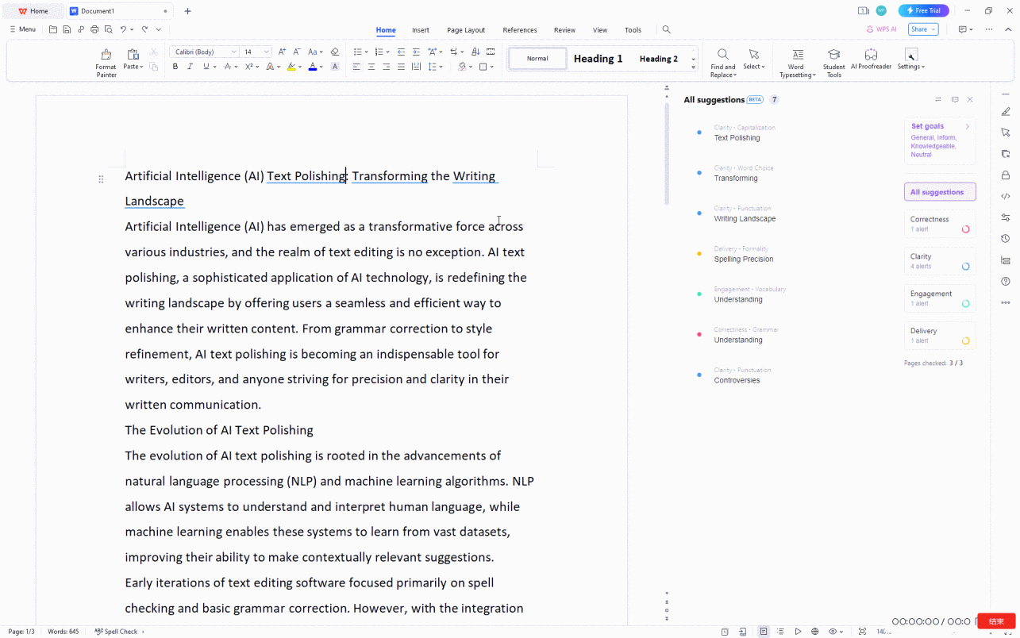Viewport: 1020px width, 638px height.
Task: Open the Spelling Precision suggestion
Action: (743, 259)
